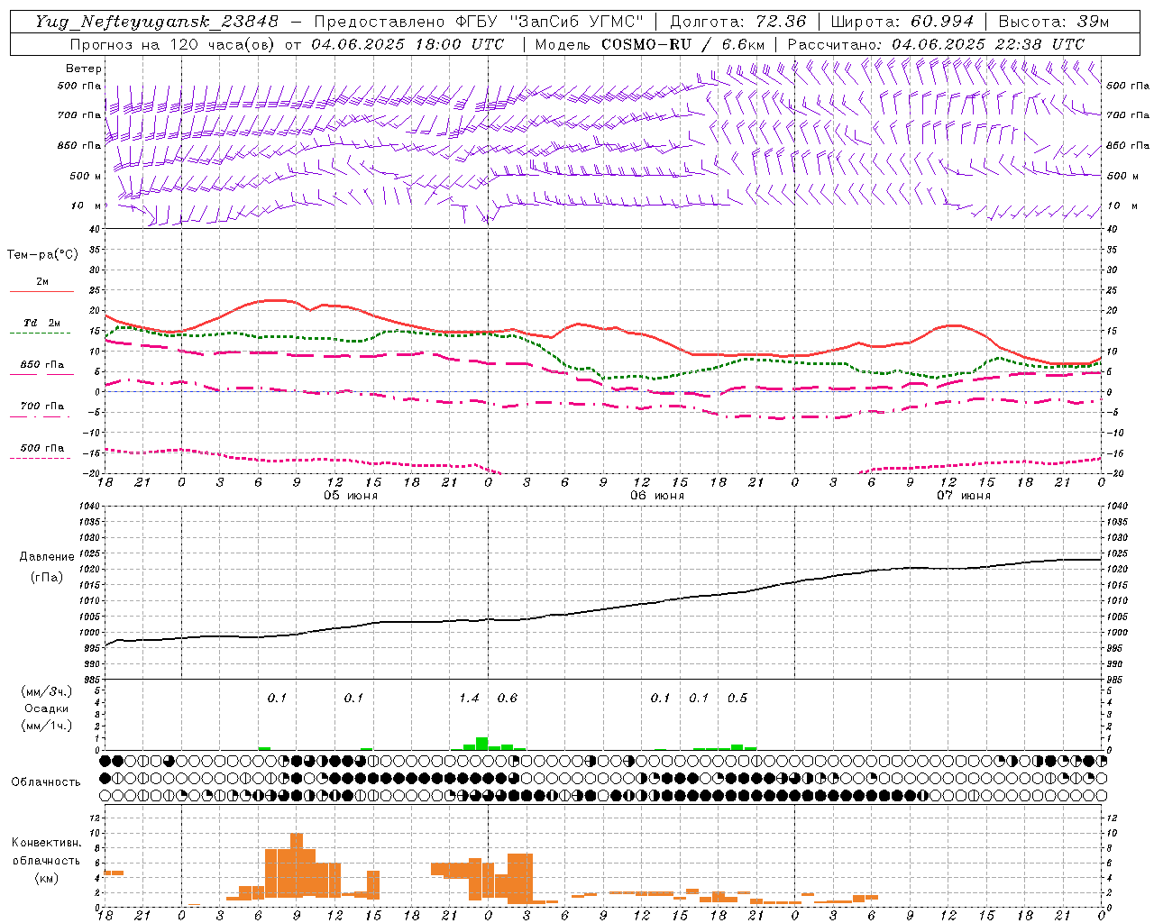Click the Облачность cloud cover label

[x=46, y=781]
